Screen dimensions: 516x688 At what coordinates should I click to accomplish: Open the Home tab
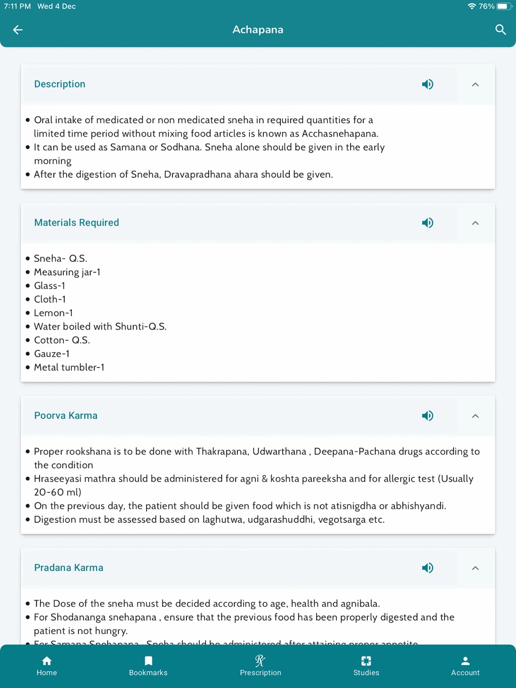tap(47, 666)
